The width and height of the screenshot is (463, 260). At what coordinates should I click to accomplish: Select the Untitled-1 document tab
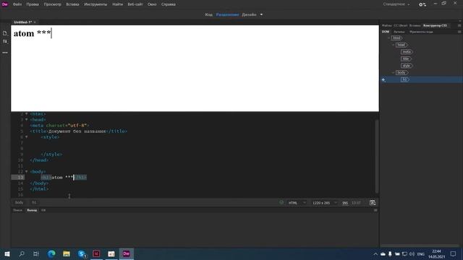pos(22,22)
